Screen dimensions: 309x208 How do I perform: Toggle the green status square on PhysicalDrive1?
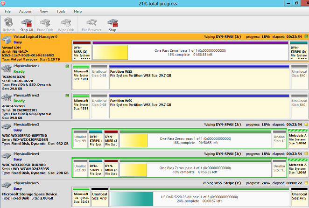point(68,66)
